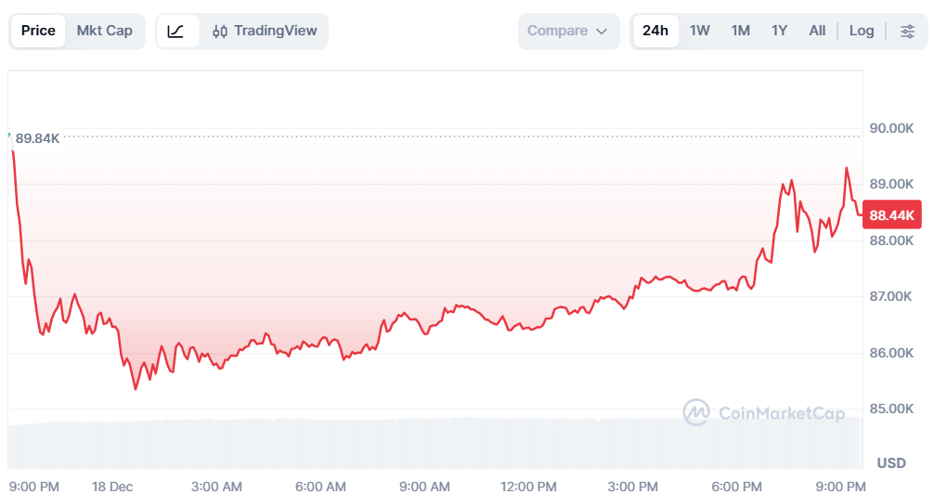Switch chart range to 1M
This screenshot has width=934, height=494.
[740, 31]
